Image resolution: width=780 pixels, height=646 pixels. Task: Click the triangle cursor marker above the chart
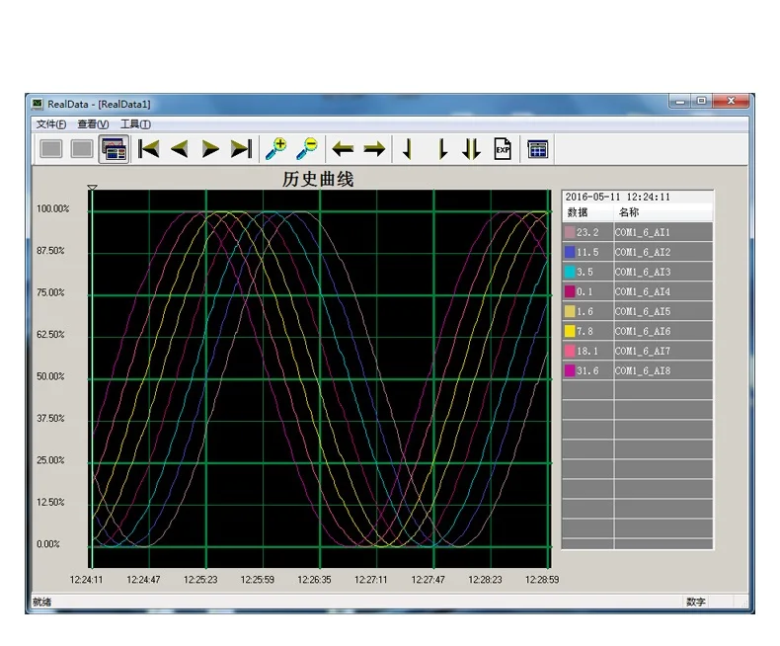(91, 188)
